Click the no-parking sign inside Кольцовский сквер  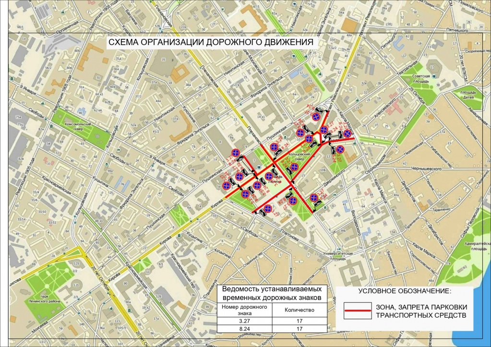pyautogui.click(x=295, y=167)
